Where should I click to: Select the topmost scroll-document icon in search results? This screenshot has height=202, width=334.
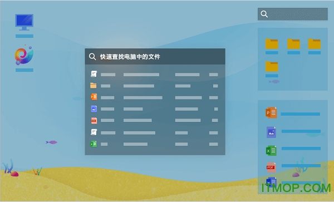pyautogui.click(x=94, y=74)
